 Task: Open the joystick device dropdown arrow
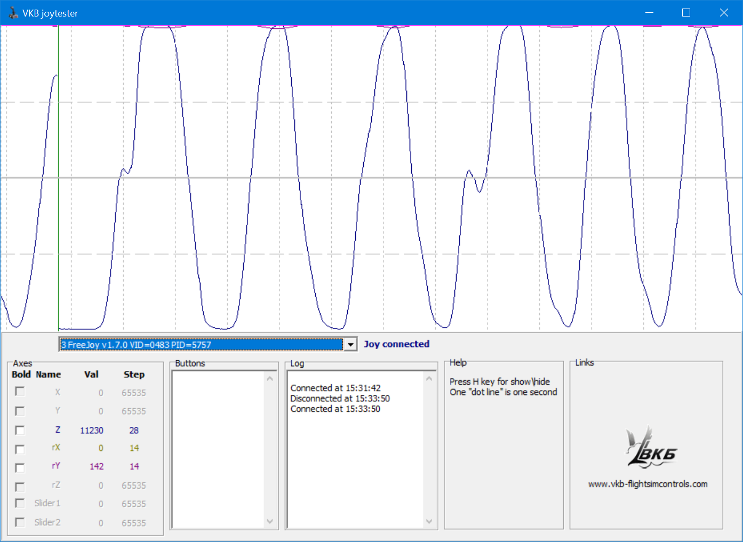[x=350, y=345]
